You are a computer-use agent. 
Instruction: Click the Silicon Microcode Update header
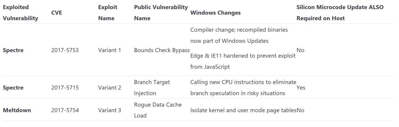pyautogui.click(x=340, y=13)
